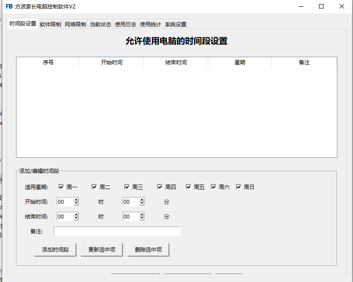Increase the 开始时间 hour with up arrow
The image size is (353, 282).
[76, 200]
